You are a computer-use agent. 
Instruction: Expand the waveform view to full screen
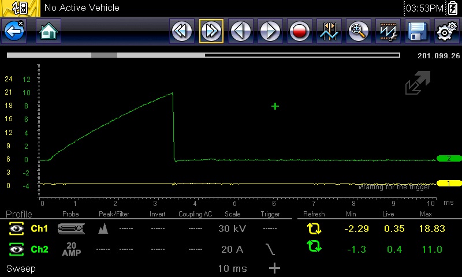point(418,83)
